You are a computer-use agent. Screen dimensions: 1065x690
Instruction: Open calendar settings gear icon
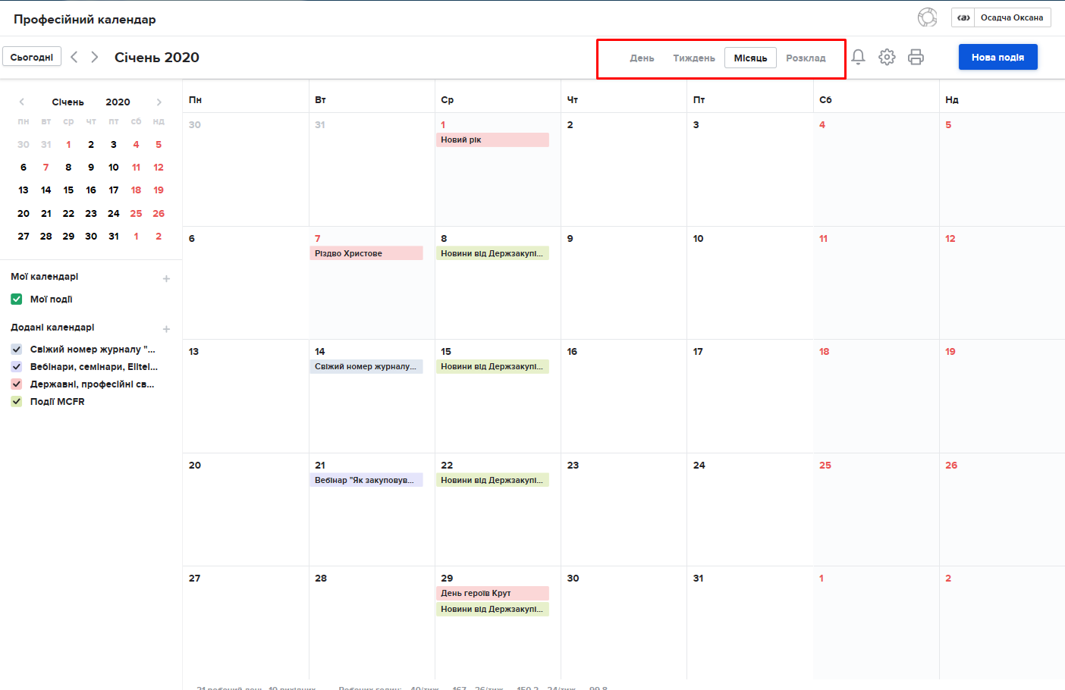coord(887,57)
